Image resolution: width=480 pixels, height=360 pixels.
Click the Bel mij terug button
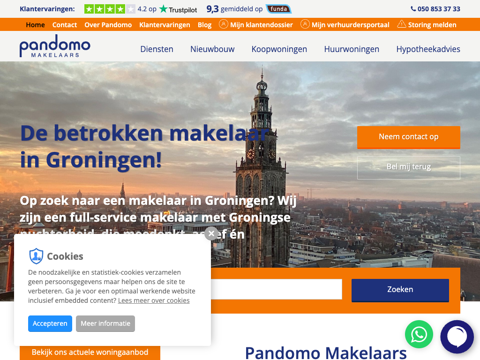point(409,167)
